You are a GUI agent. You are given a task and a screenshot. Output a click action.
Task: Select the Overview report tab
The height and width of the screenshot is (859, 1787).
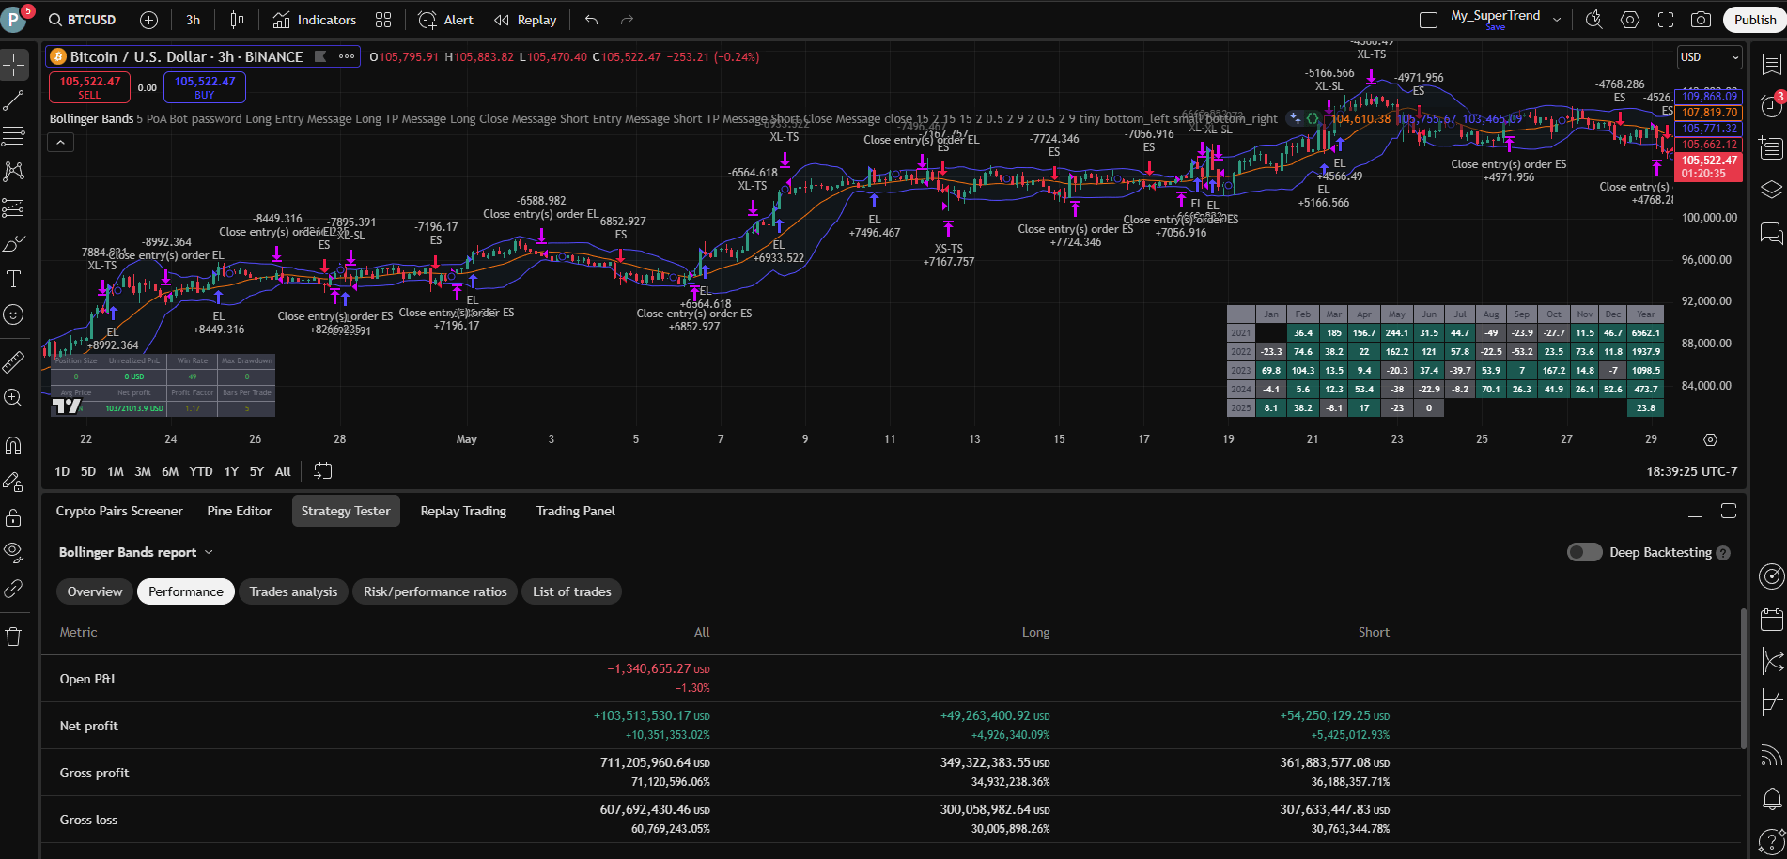pos(95,591)
